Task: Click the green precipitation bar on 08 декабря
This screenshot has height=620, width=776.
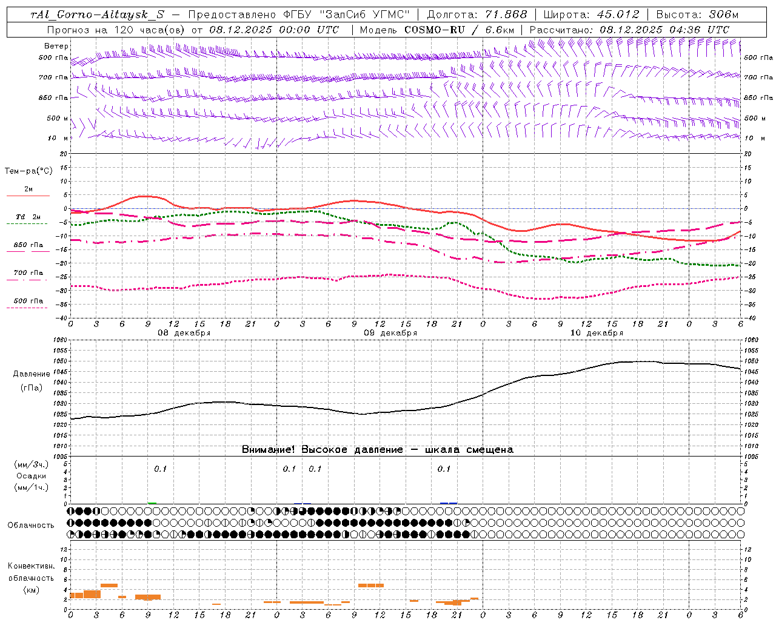Action: pos(152,503)
